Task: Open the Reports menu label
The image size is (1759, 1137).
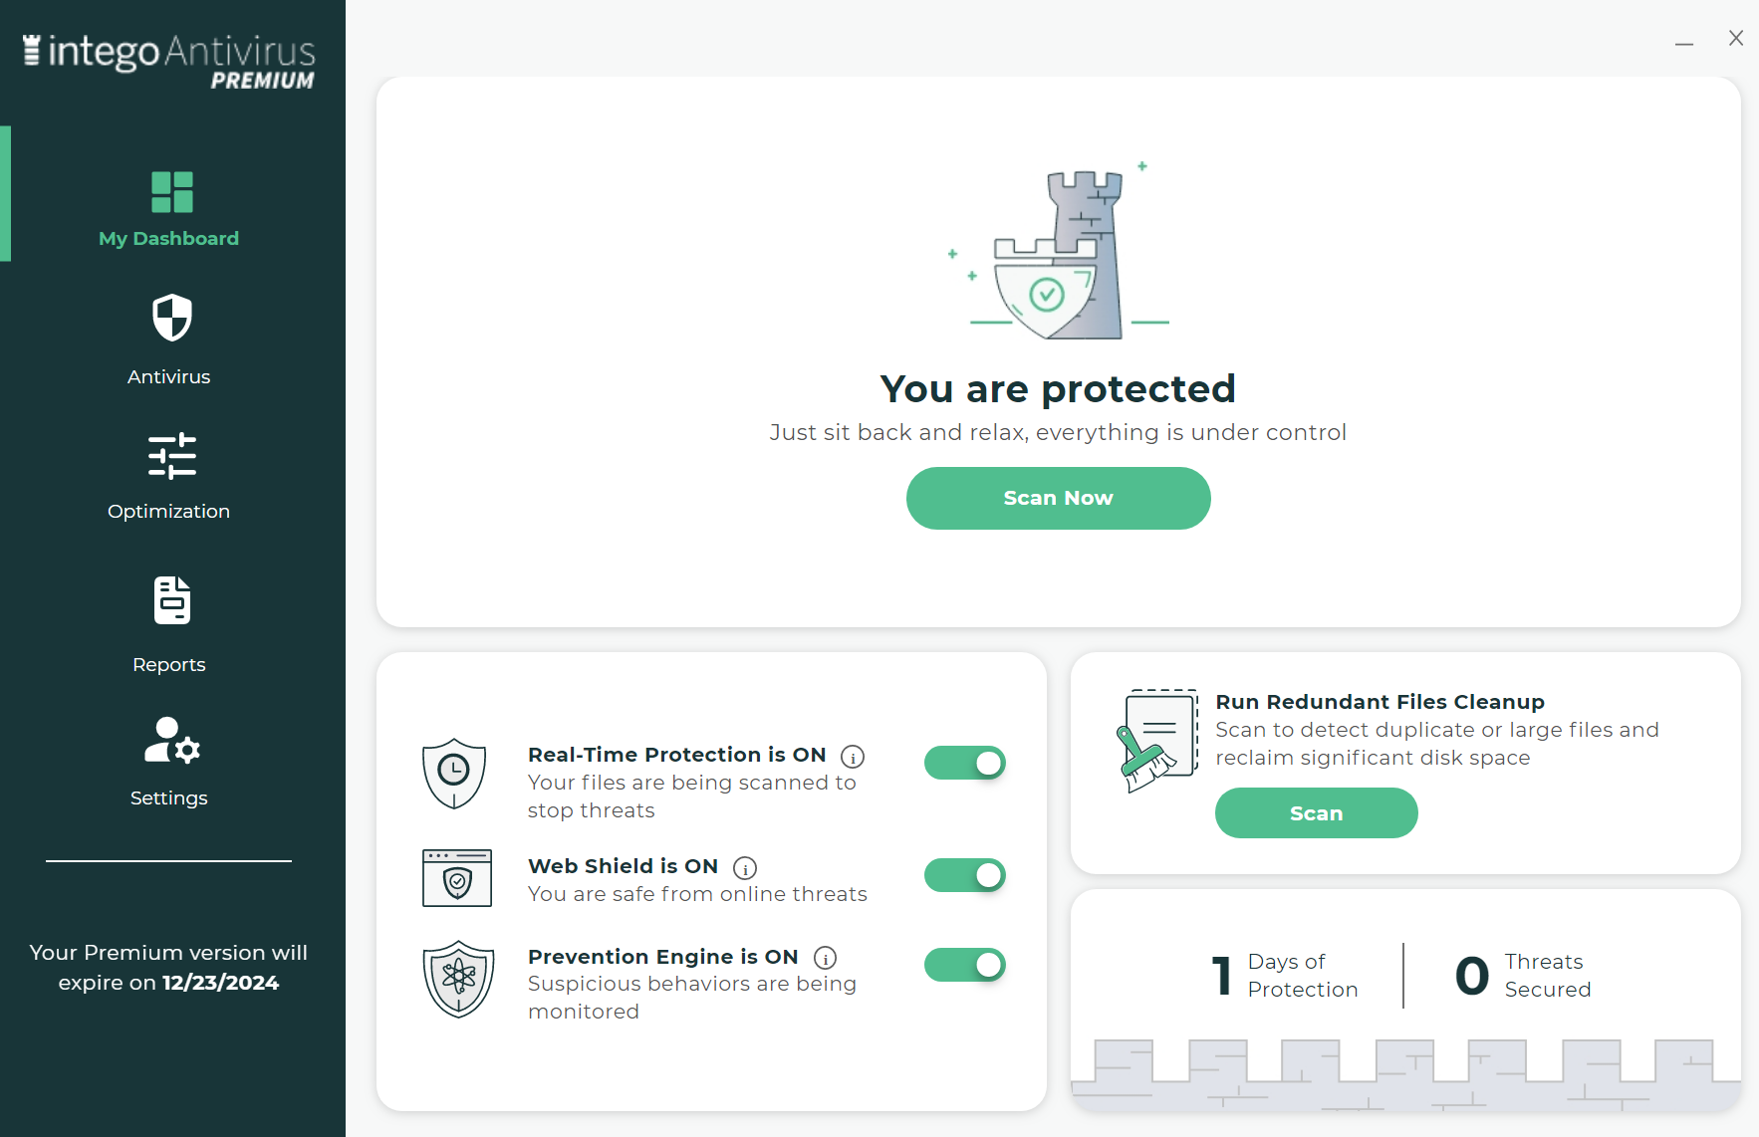Action: pyautogui.click(x=168, y=665)
